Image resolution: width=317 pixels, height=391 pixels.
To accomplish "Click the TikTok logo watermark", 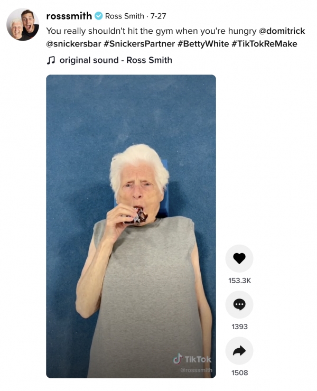I will coord(192,359).
